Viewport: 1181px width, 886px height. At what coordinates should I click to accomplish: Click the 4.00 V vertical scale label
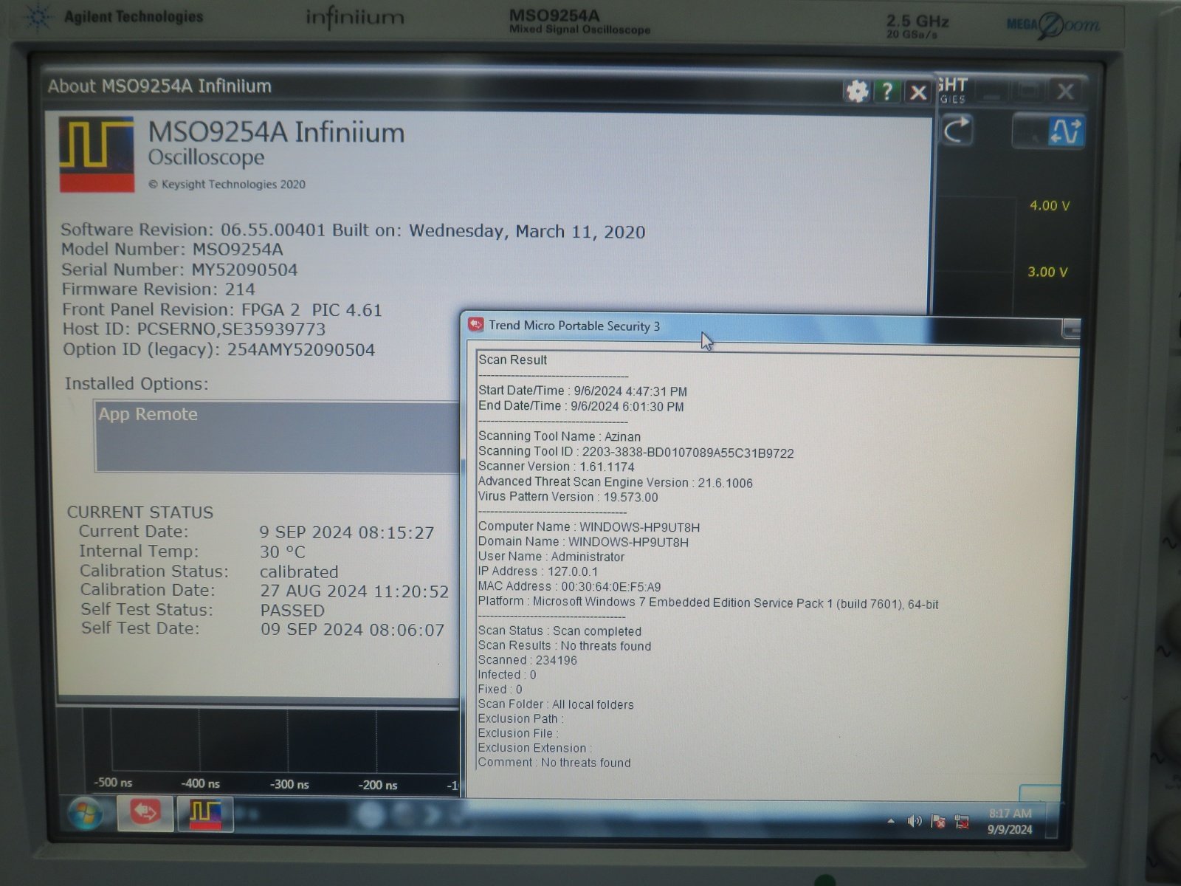1050,205
